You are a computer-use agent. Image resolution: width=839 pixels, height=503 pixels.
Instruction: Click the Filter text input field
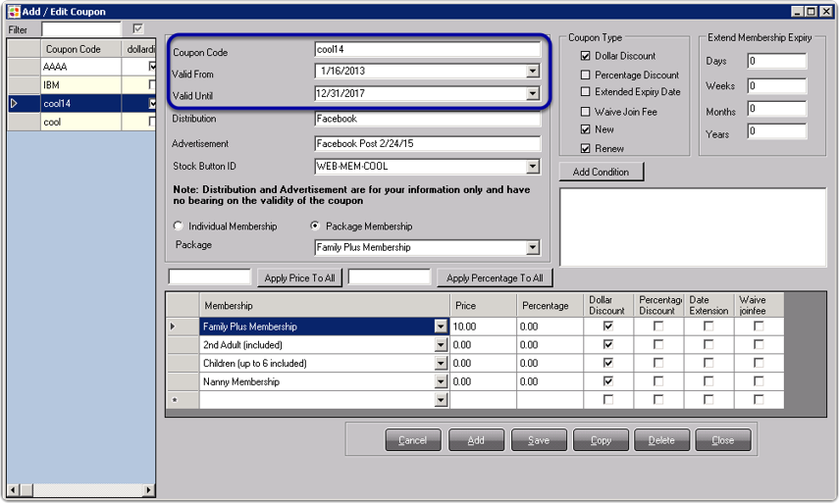[81, 29]
